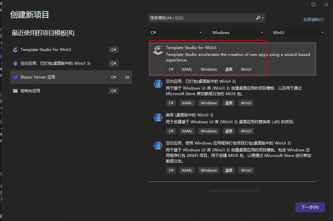Screen dimensions: 333x221
Task: Click C# tag beside Template Studio recent item
Action: click(114, 50)
